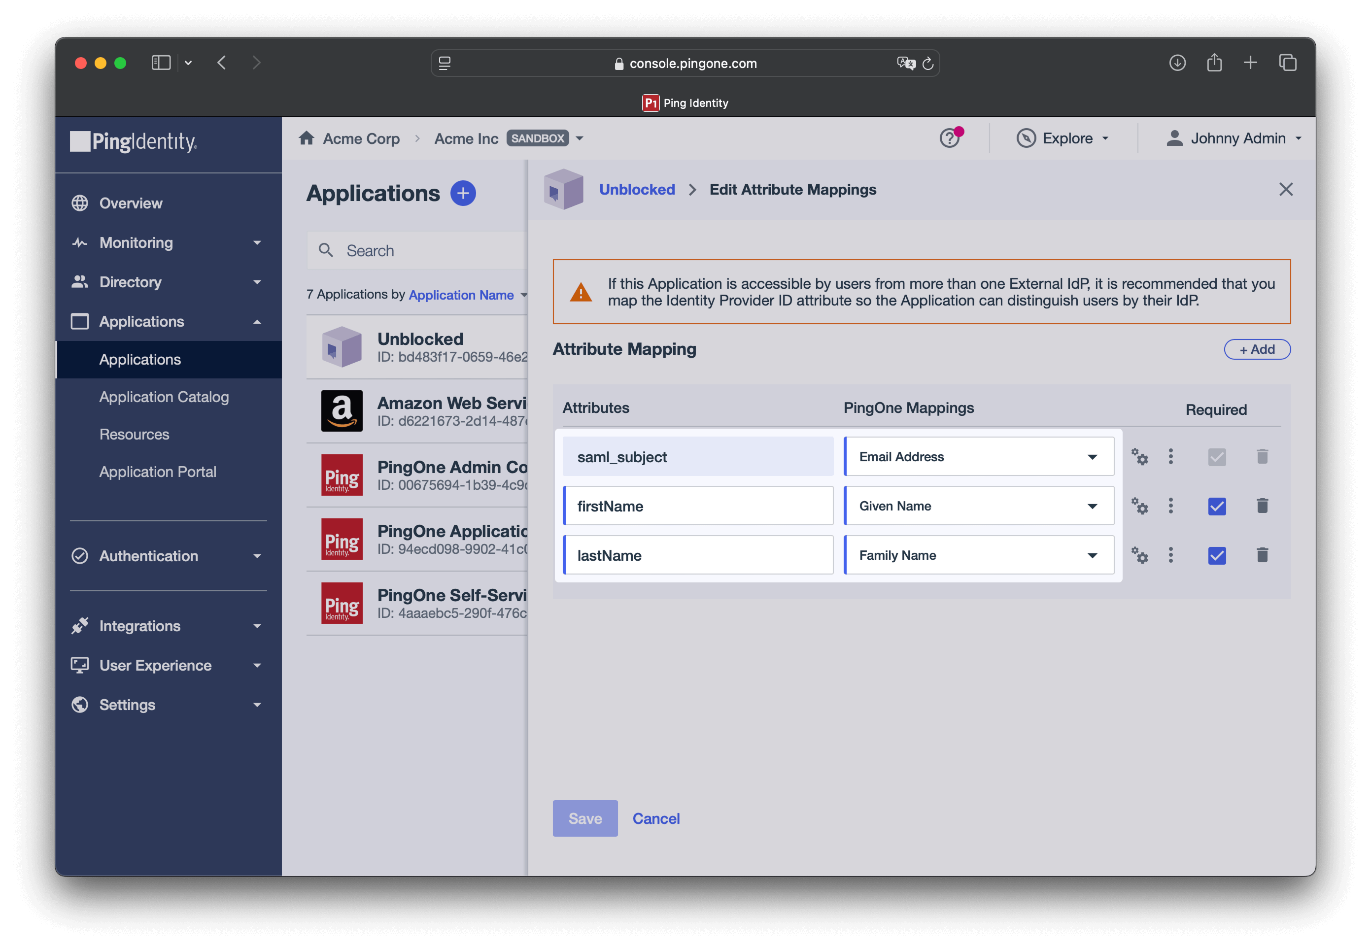Open Safari downloads icon
The height and width of the screenshot is (949, 1371).
coord(1177,63)
